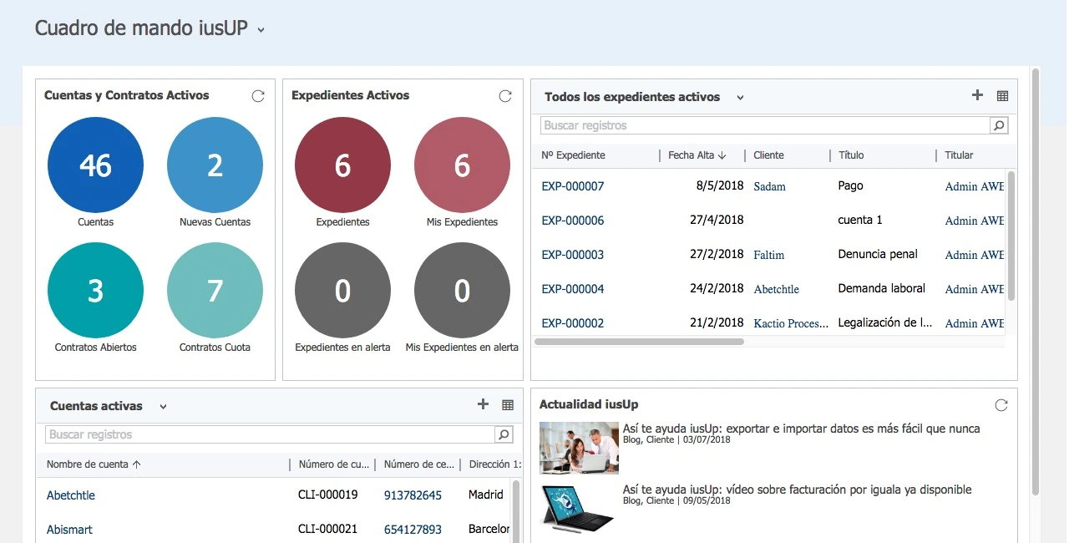The image size is (1069, 543).
Task: Open the Abetchtle account link
Action: click(x=71, y=495)
